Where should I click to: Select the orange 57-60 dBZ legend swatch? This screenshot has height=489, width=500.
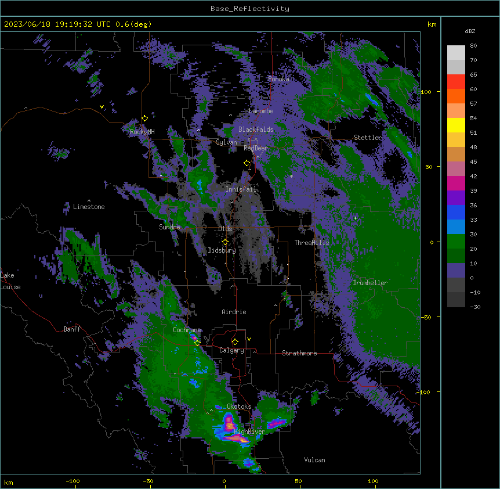coord(456,96)
